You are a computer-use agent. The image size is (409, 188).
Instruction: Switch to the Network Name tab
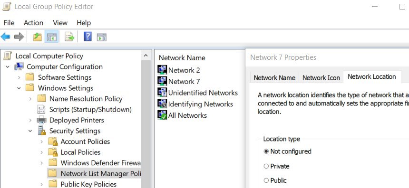tap(274, 77)
